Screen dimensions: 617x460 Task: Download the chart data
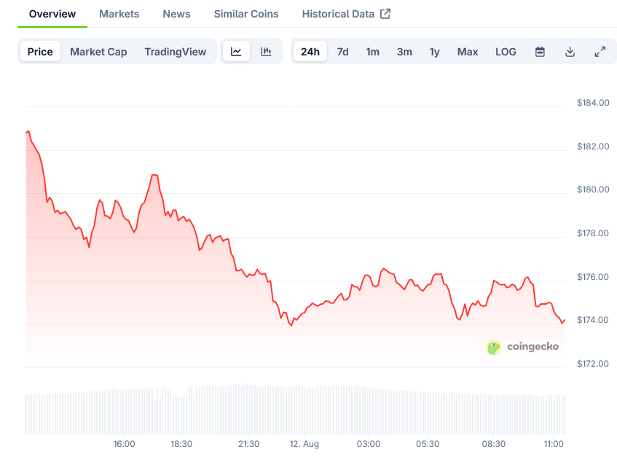570,52
